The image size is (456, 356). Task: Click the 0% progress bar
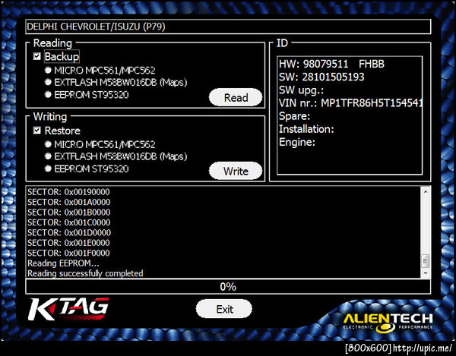[228, 287]
